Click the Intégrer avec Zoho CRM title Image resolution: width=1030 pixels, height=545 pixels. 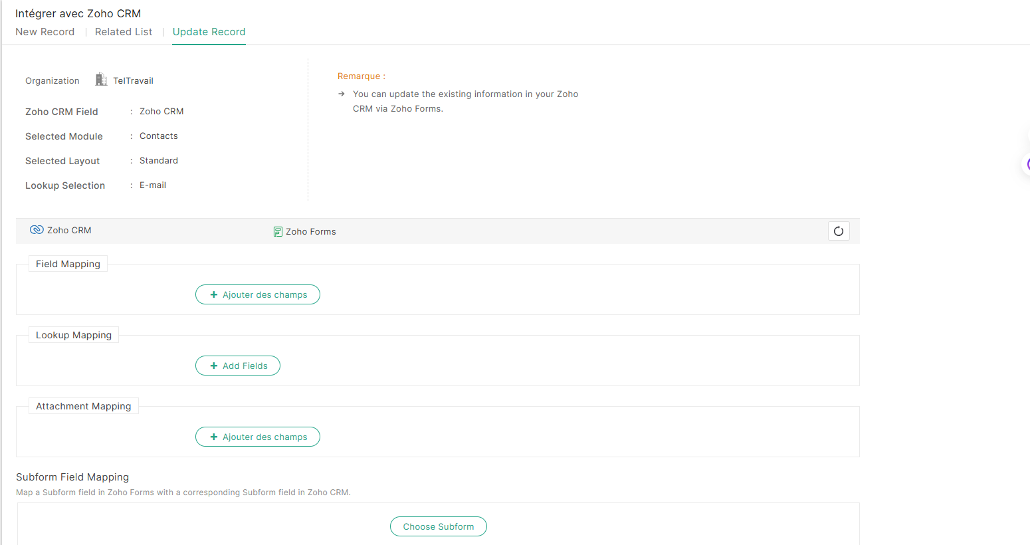coord(78,13)
